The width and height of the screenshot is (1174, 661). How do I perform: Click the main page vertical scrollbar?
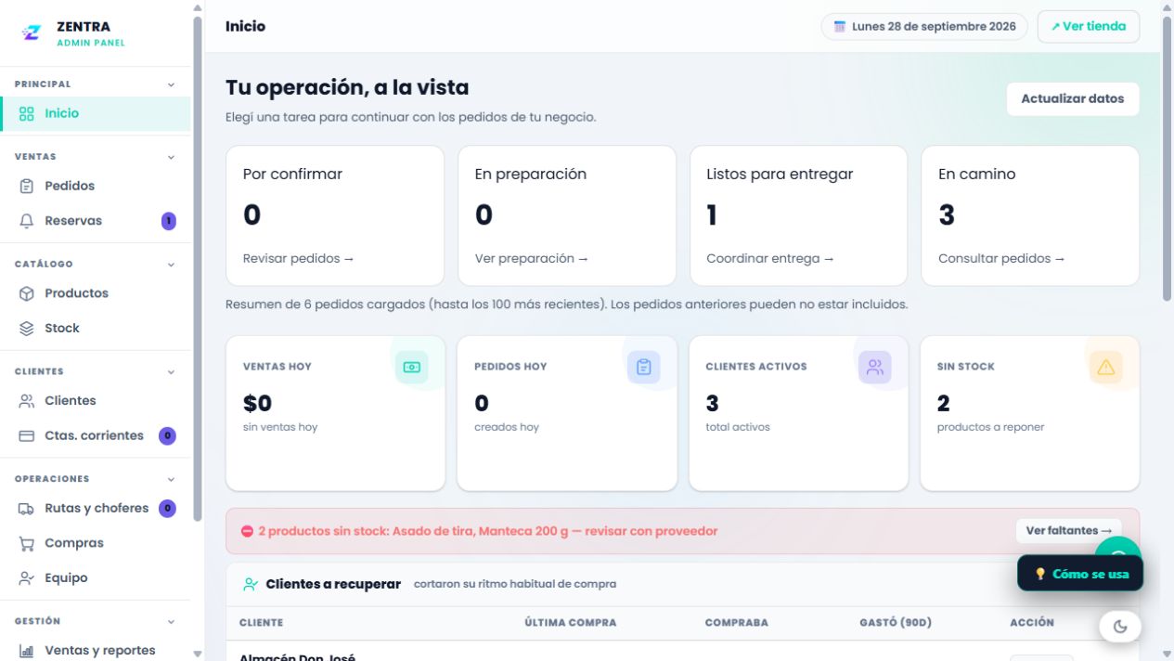[1167, 158]
